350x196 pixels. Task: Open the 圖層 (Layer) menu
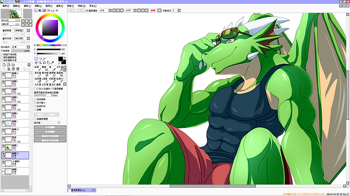click(38, 6)
